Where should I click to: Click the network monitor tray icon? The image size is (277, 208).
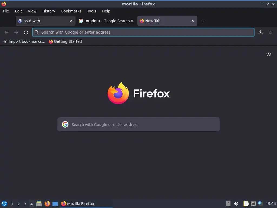pos(253,204)
